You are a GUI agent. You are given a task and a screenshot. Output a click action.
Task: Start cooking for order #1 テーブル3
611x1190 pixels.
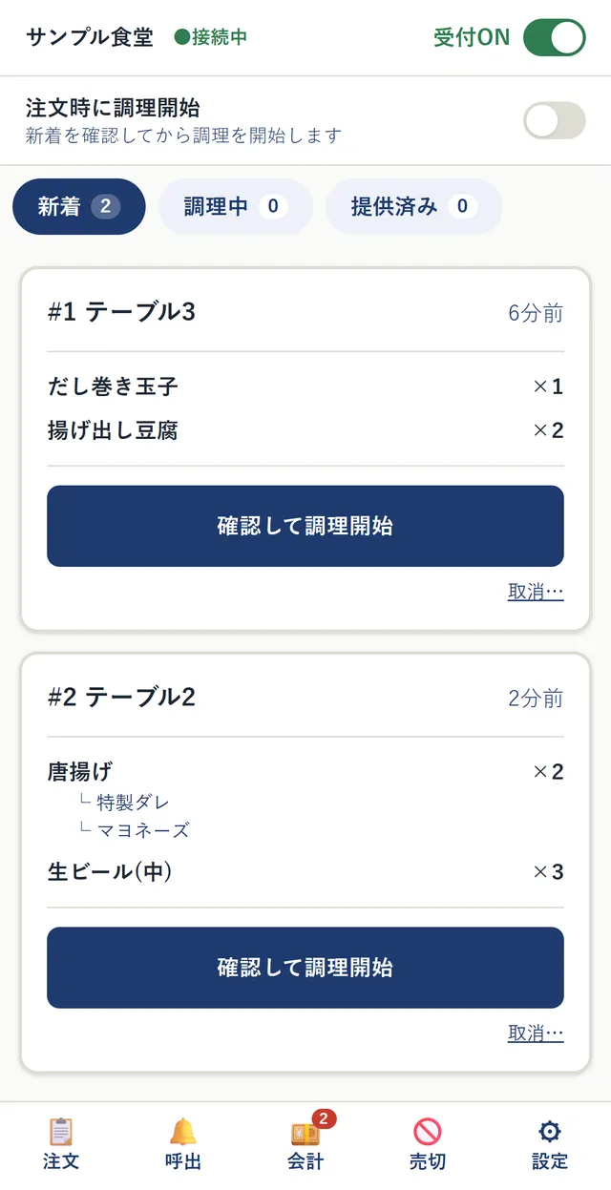(305, 526)
